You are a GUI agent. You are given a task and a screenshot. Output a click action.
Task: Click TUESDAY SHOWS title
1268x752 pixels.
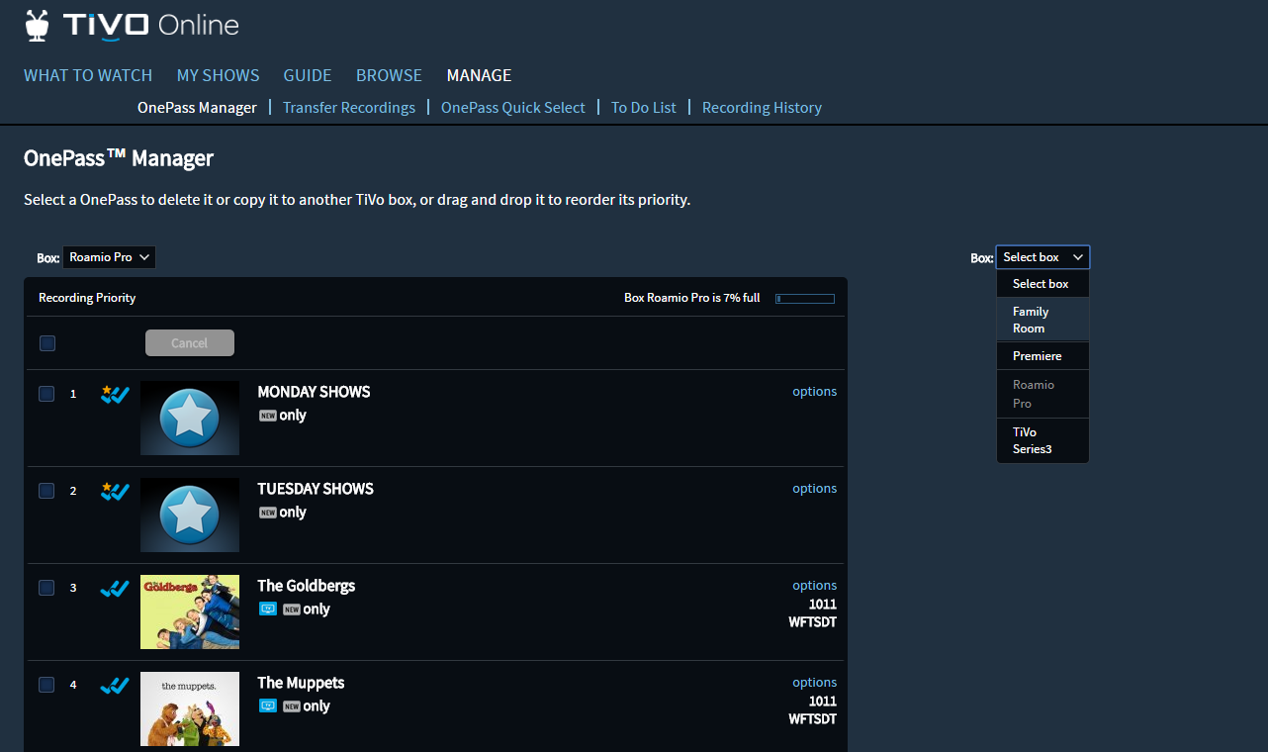pyautogui.click(x=316, y=489)
